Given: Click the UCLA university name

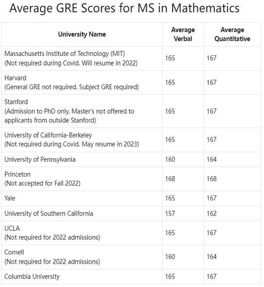Looking at the screenshot, I should click(x=12, y=229).
